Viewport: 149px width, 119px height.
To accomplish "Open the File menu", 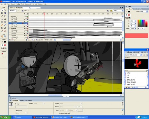I will pos(2,4).
